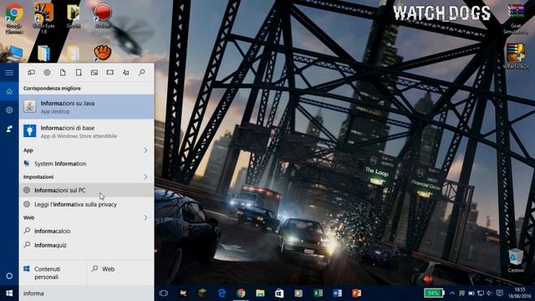Open the Windows Start button

tap(9, 293)
